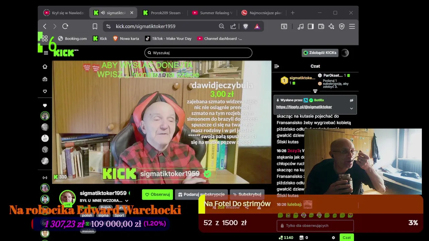Select the sigma tag
The width and height of the screenshot is (429, 241).
(103, 215)
